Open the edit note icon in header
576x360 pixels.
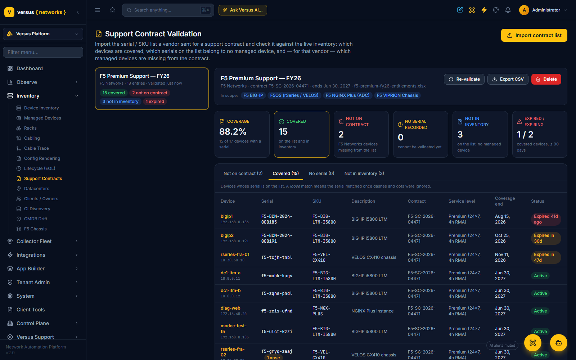(x=460, y=10)
